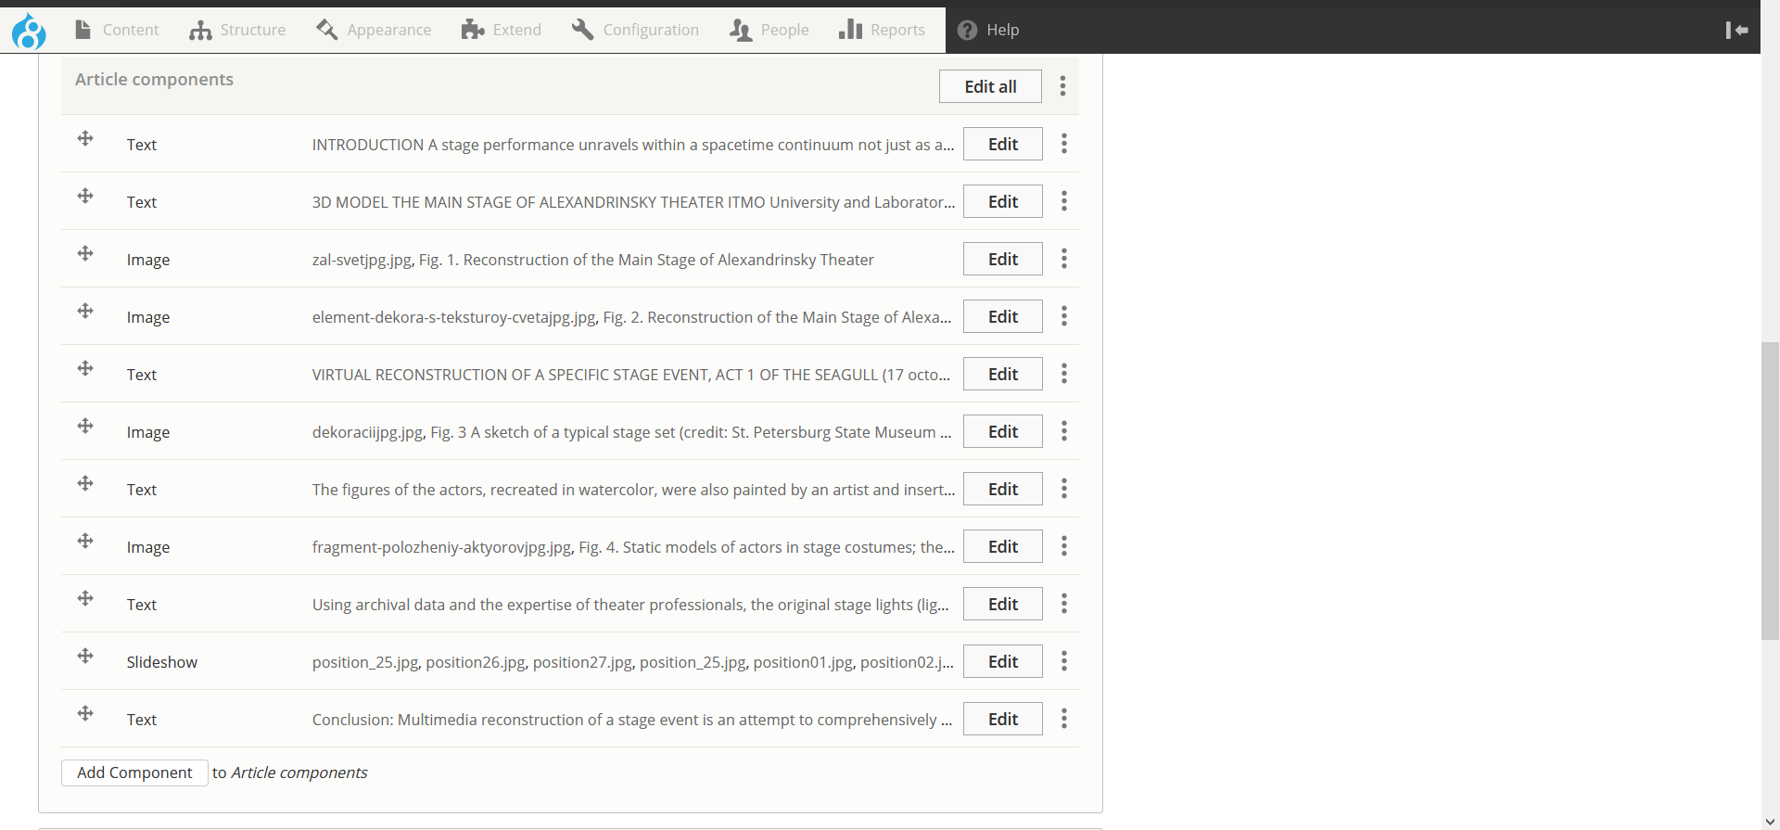The height and width of the screenshot is (830, 1780).
Task: Open three-dot menu for 3D MODEL text row
Action: tap(1063, 201)
